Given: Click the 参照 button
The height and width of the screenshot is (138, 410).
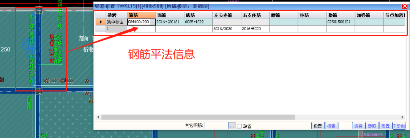Looking at the screenshot, I should [x=372, y=126].
